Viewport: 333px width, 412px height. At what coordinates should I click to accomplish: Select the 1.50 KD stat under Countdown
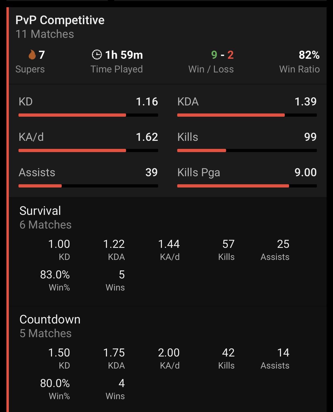pyautogui.click(x=58, y=353)
